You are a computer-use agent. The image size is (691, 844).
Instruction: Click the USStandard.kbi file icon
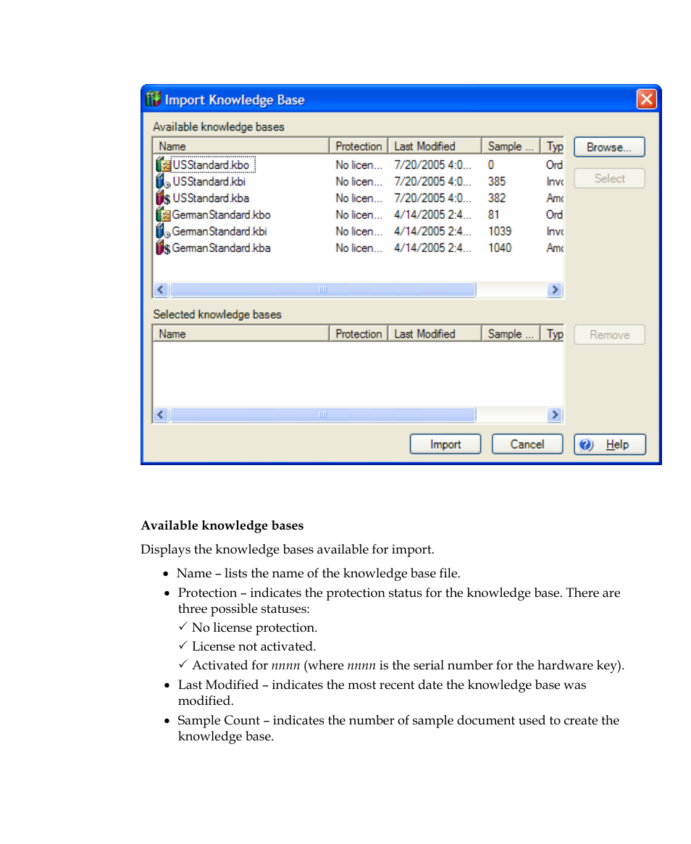(163, 181)
